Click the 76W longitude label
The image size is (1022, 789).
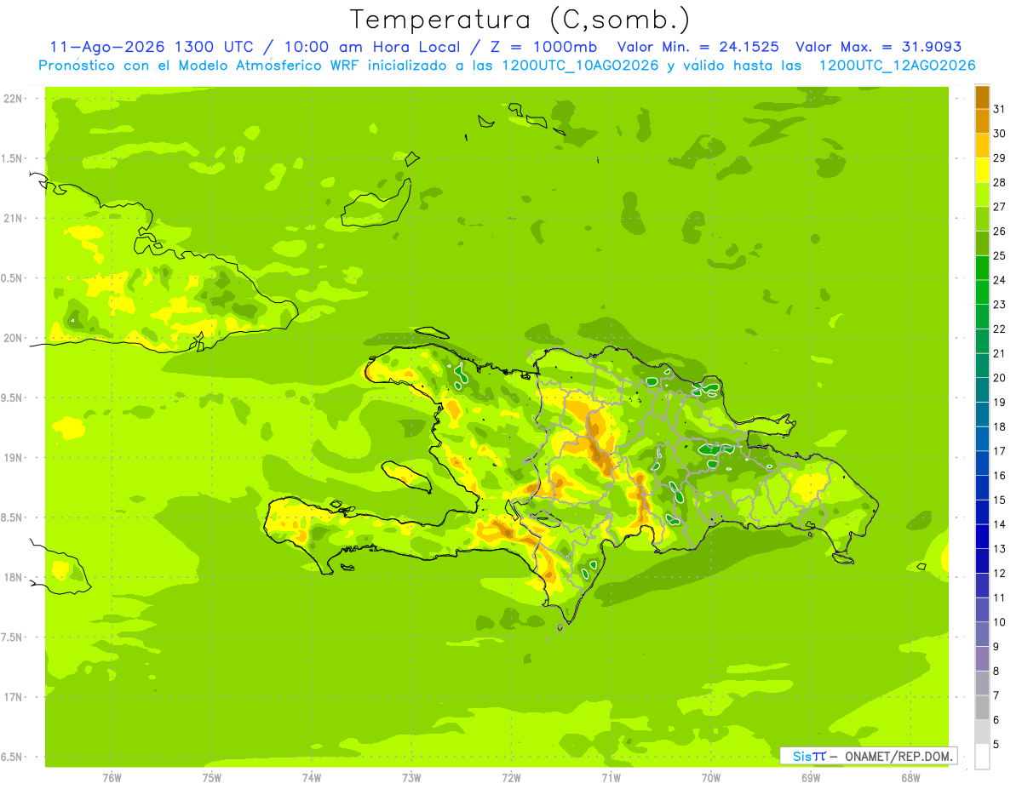(x=112, y=778)
